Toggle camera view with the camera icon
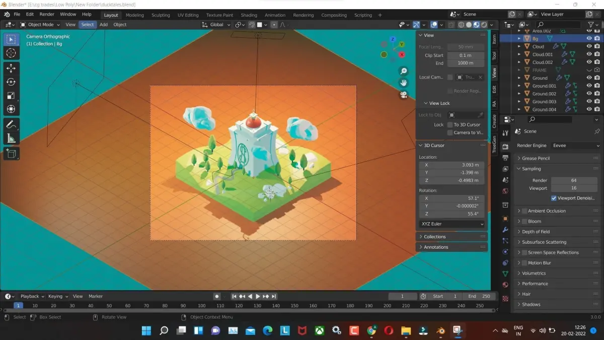The height and width of the screenshot is (340, 604). click(404, 95)
